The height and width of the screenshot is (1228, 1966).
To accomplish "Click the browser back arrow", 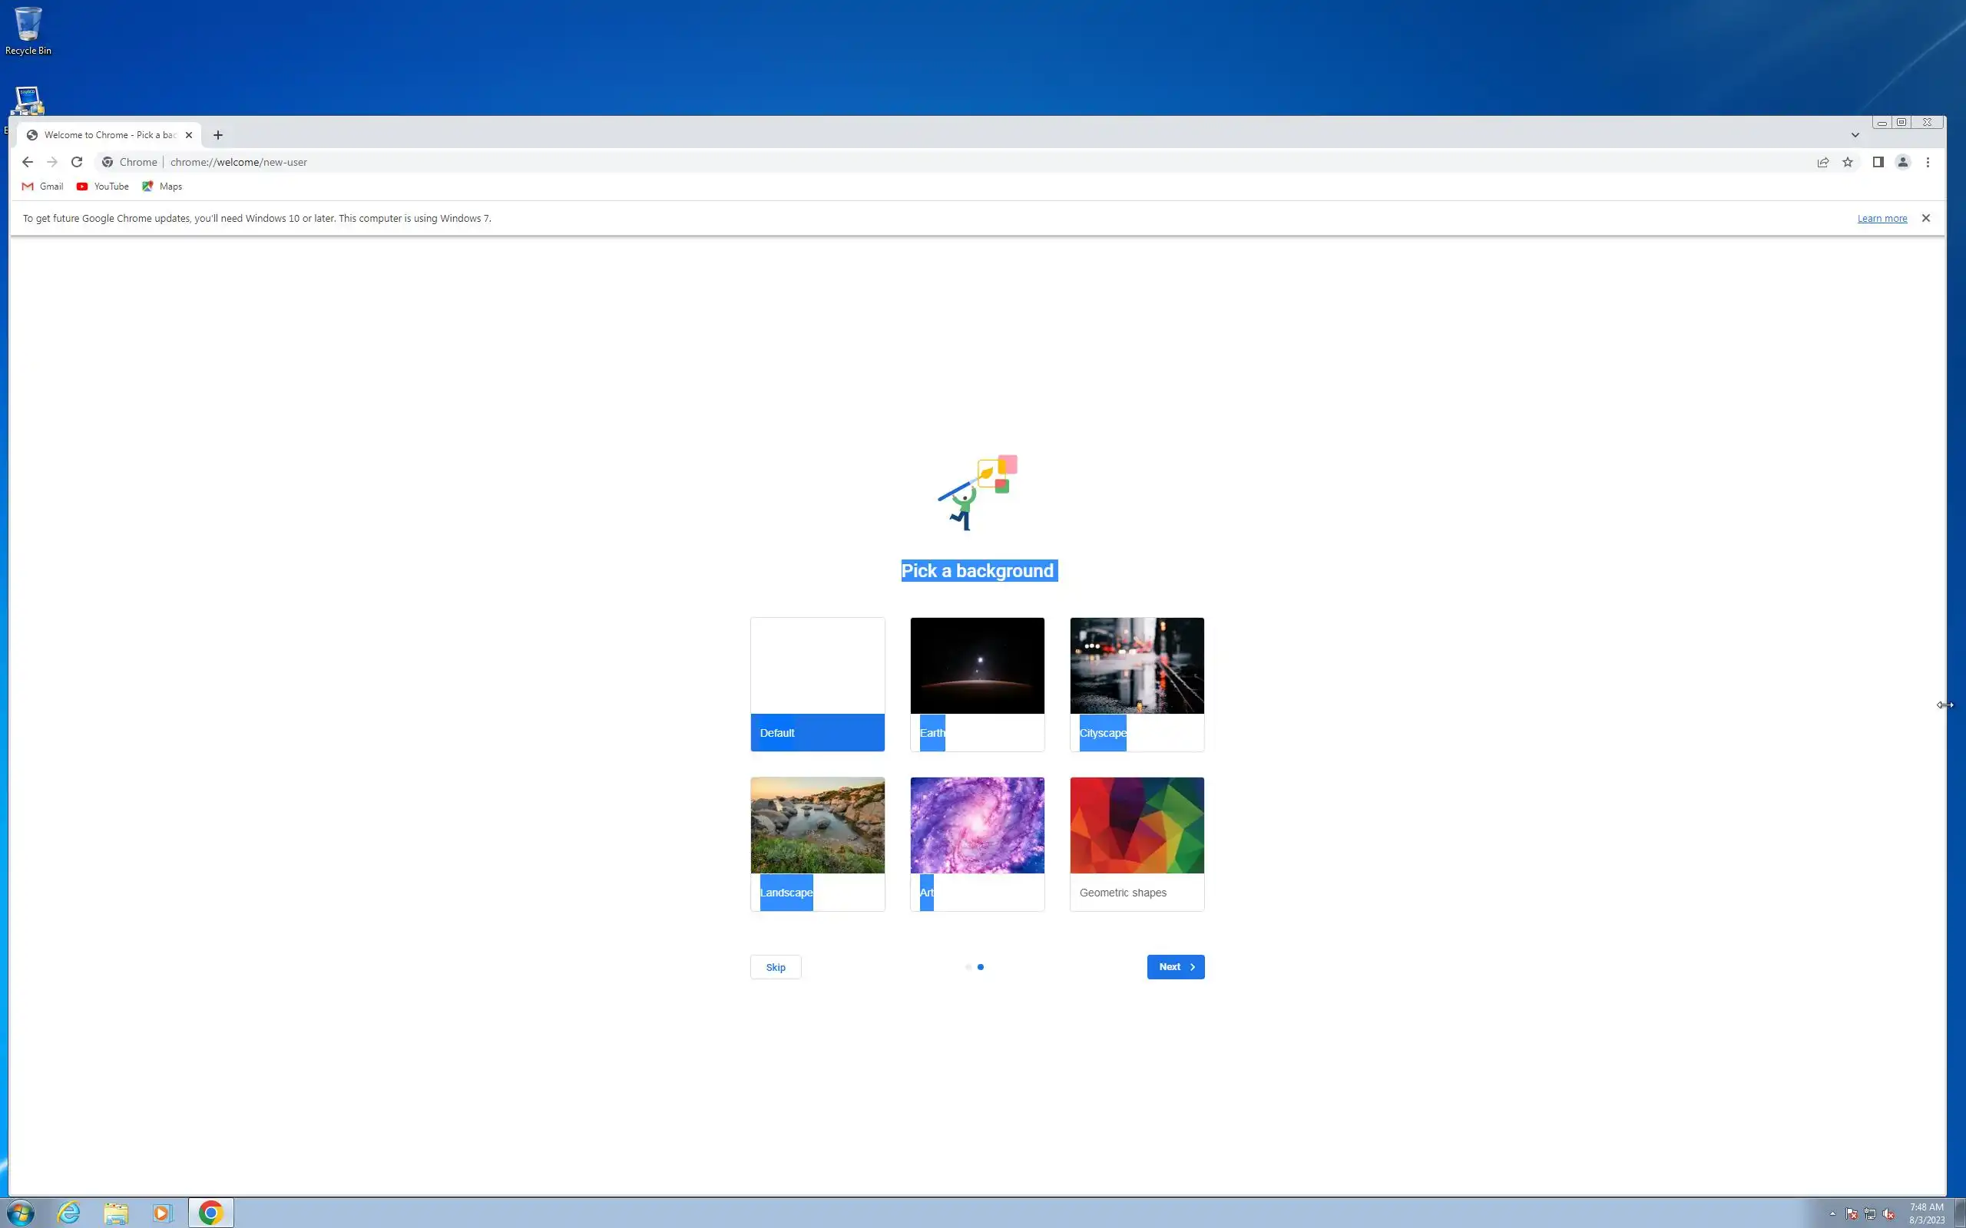I will tap(28, 163).
